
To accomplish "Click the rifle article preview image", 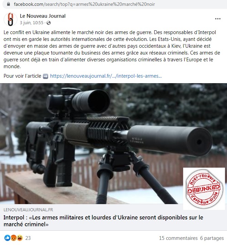I will 113,143.
